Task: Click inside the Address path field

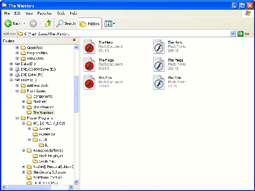Action: tap(124, 34)
